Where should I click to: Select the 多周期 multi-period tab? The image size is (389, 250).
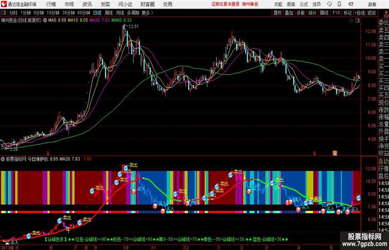133,13
